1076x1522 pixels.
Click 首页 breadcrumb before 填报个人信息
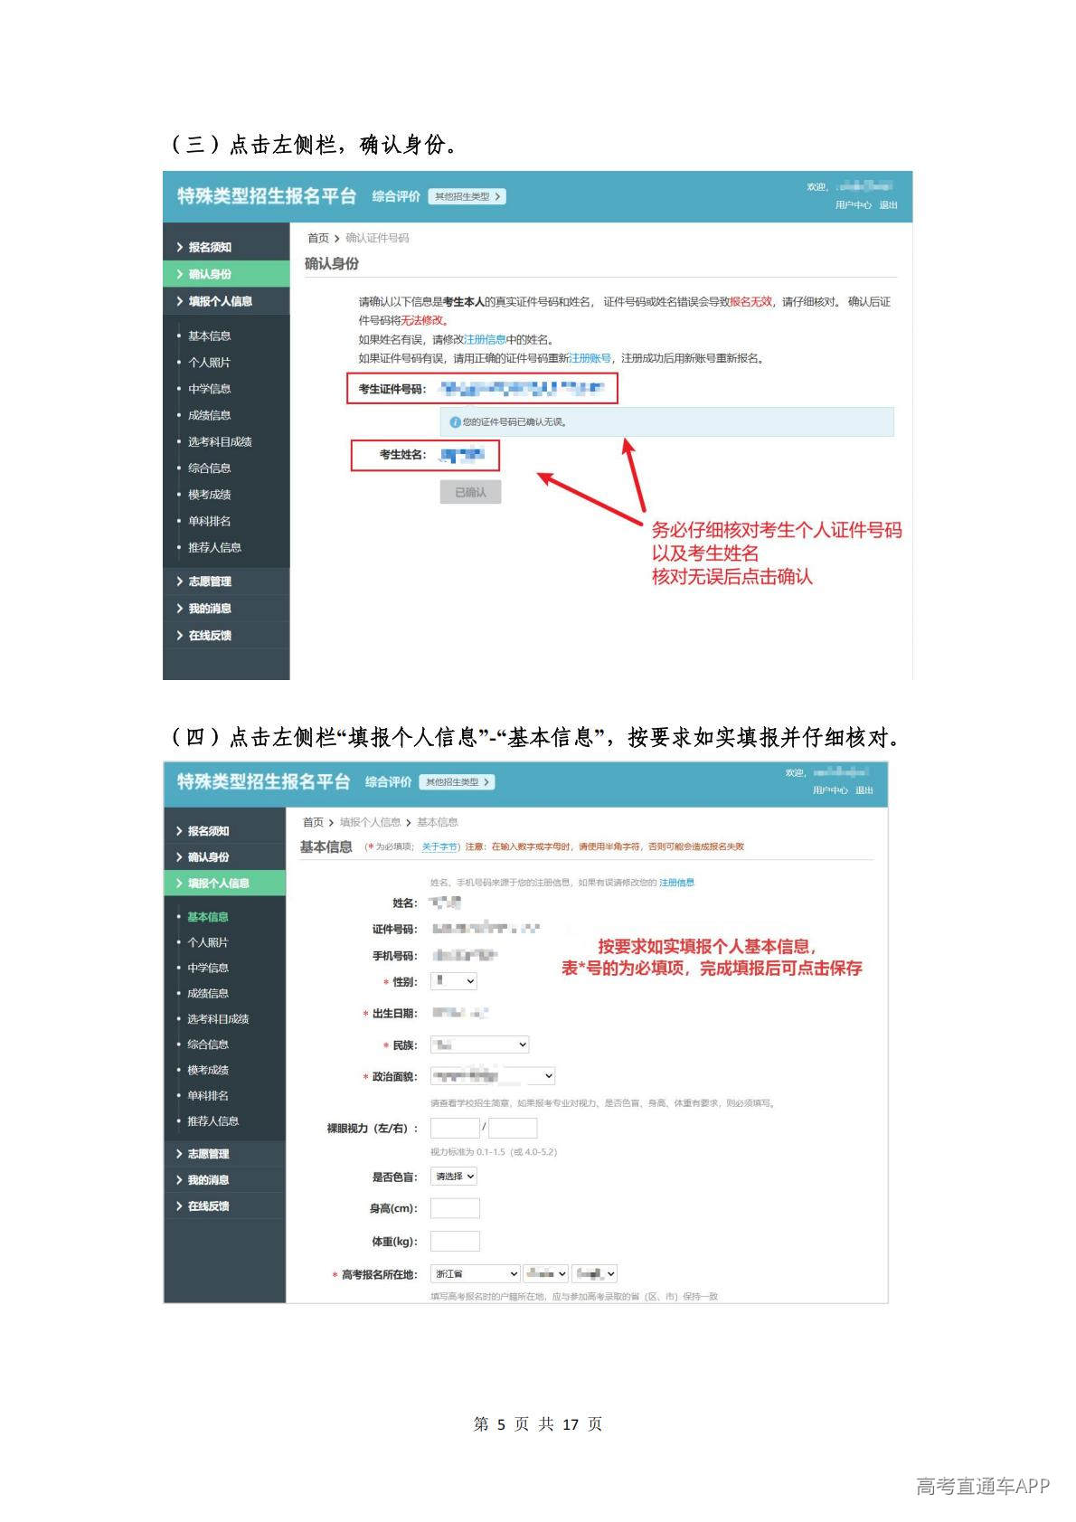(313, 822)
